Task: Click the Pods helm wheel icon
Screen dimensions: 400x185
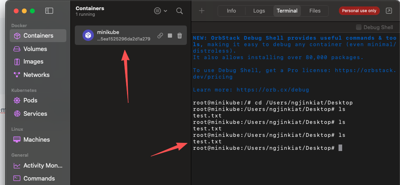Action: [x=17, y=100]
